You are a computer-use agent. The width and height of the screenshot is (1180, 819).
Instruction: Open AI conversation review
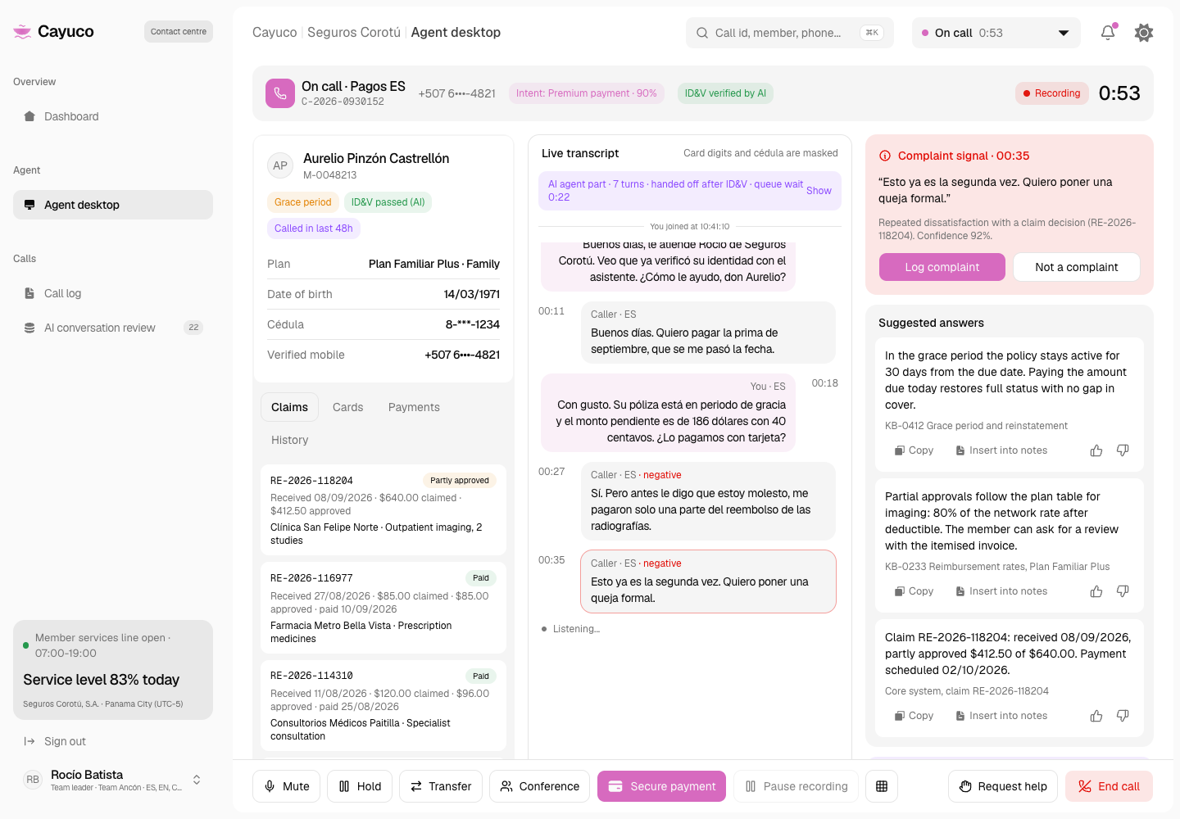pos(113,328)
